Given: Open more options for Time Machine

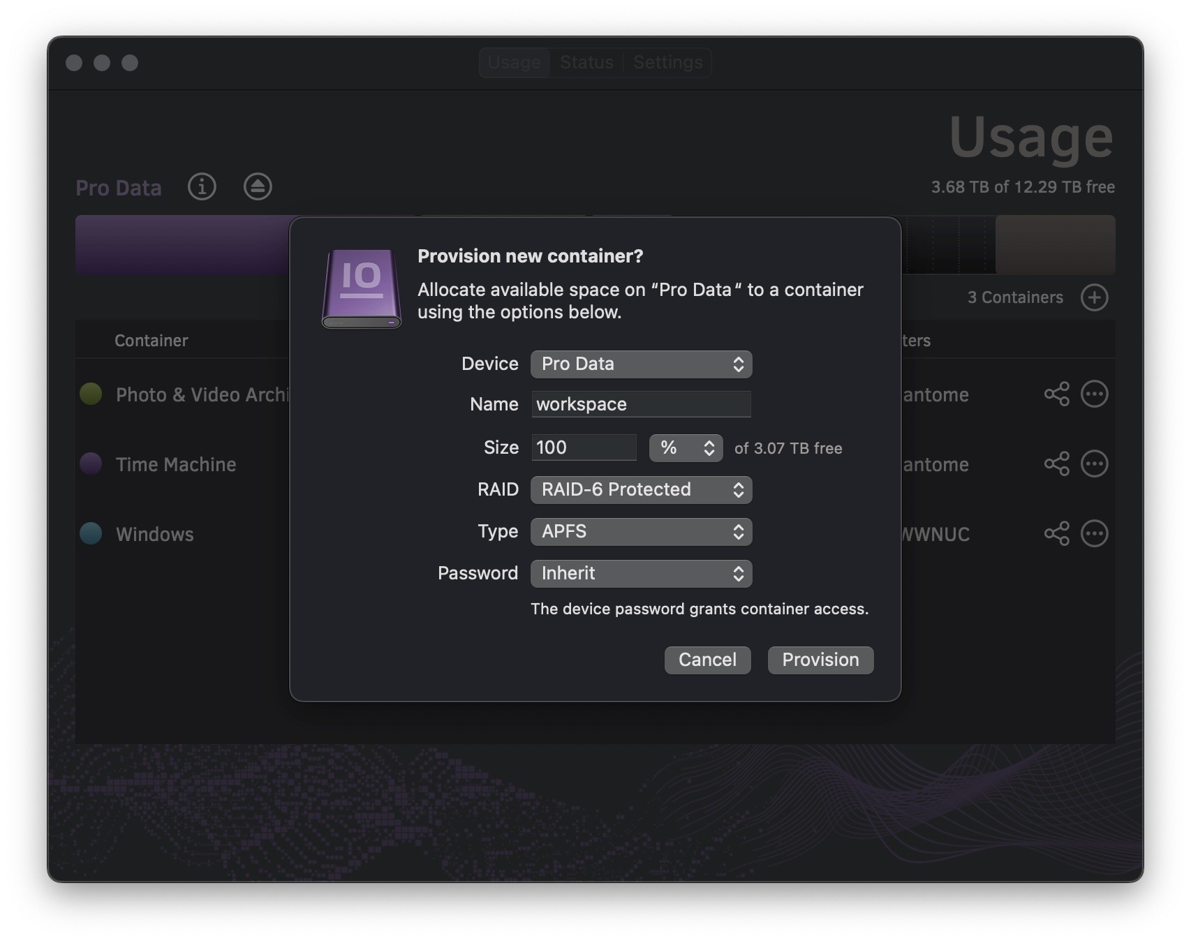Looking at the screenshot, I should (1094, 464).
